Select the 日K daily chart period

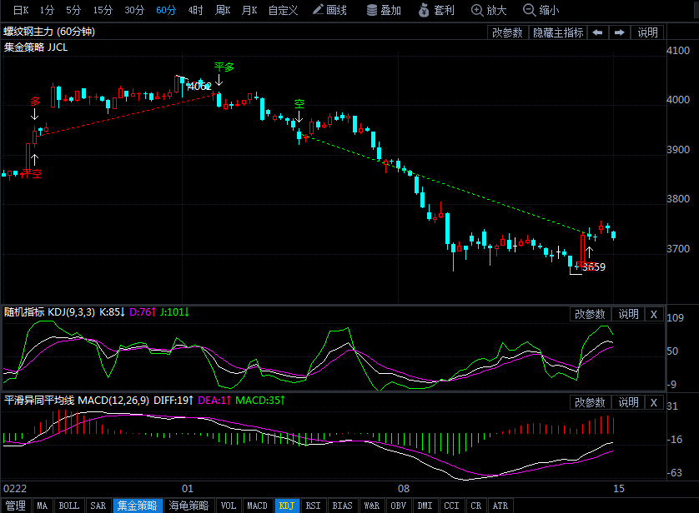(21, 10)
